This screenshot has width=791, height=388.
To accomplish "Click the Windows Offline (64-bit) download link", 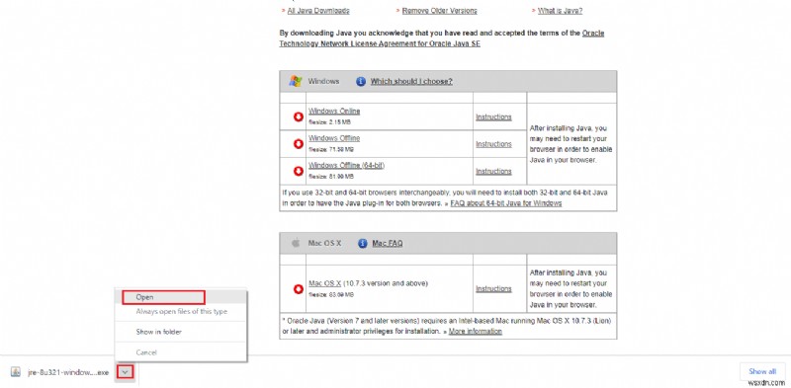I will coord(346,165).
